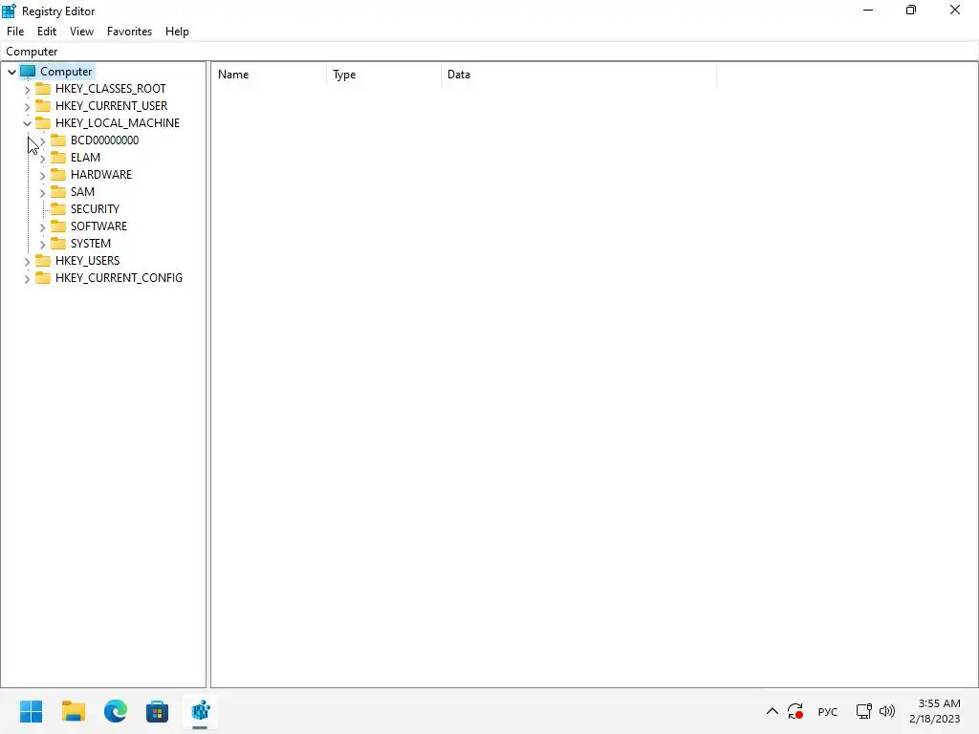This screenshot has width=979, height=734.
Task: Select the ELAM key label
Action: click(x=85, y=158)
